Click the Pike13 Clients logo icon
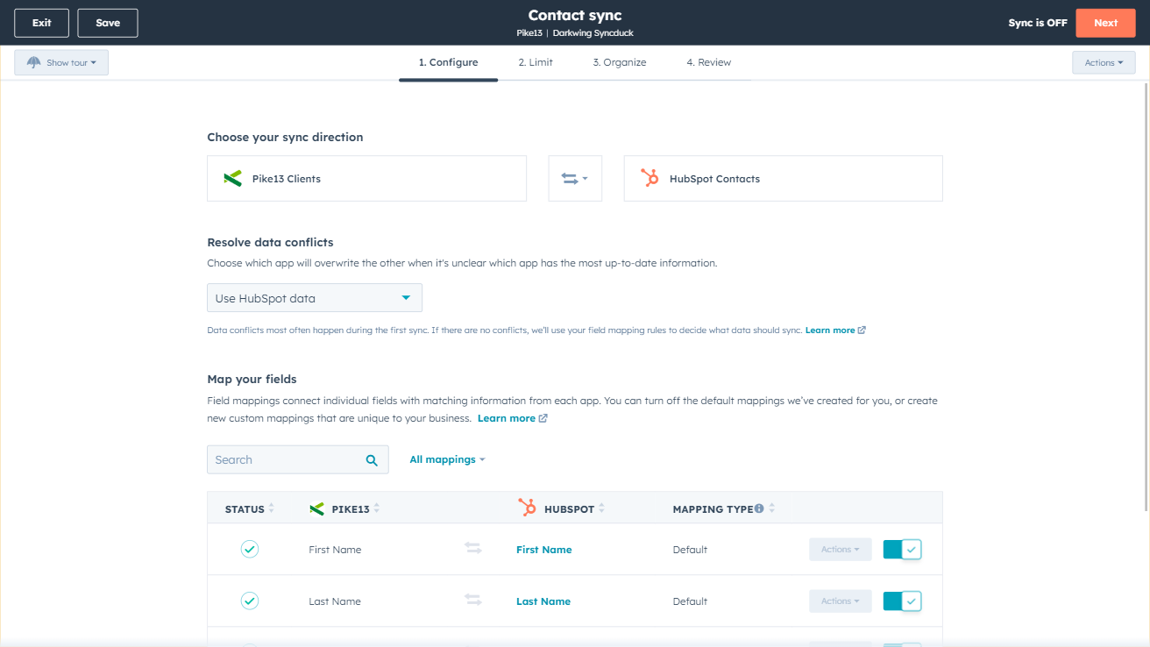This screenshot has height=647, width=1150. click(232, 179)
